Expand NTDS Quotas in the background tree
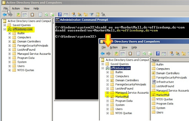The height and width of the screenshot is (121, 189). (9, 70)
